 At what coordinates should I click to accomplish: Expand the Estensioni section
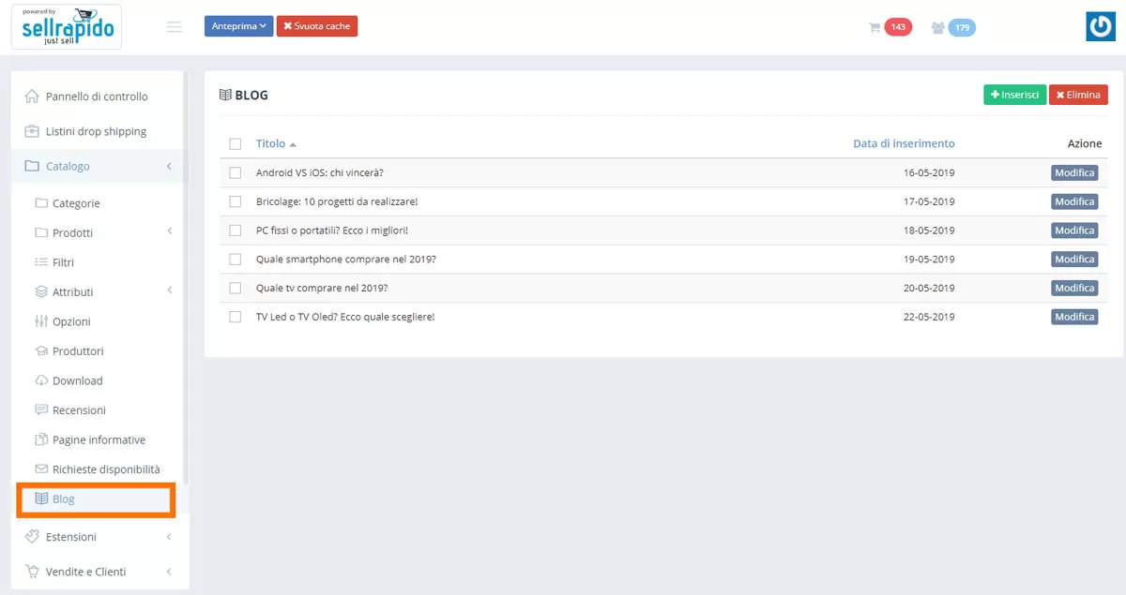pyautogui.click(x=72, y=536)
